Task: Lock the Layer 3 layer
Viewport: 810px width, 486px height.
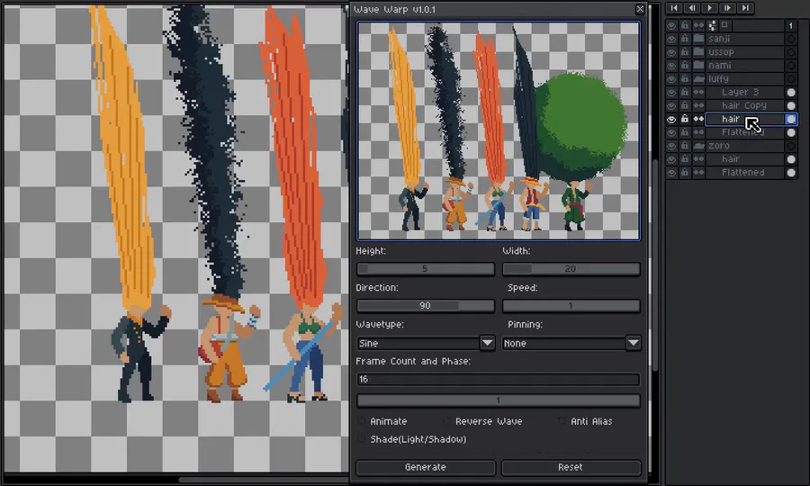Action: click(685, 93)
